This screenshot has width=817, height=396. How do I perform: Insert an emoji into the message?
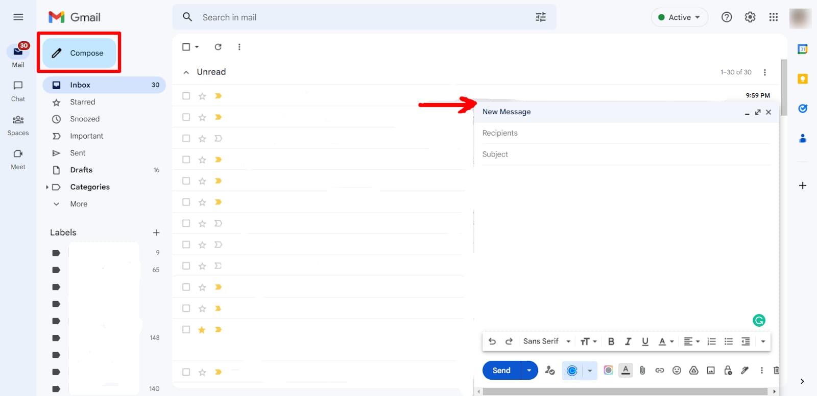(677, 371)
